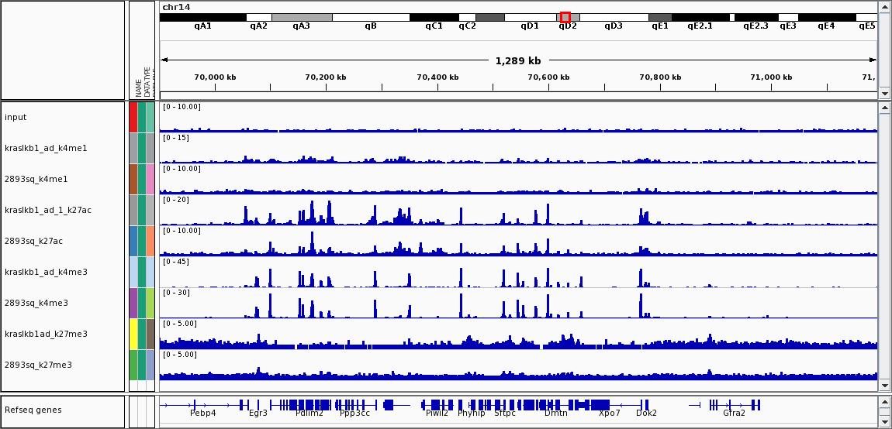Click the red region box on the chromosome ideogram
The width and height of the screenshot is (892, 429).
[565, 17]
